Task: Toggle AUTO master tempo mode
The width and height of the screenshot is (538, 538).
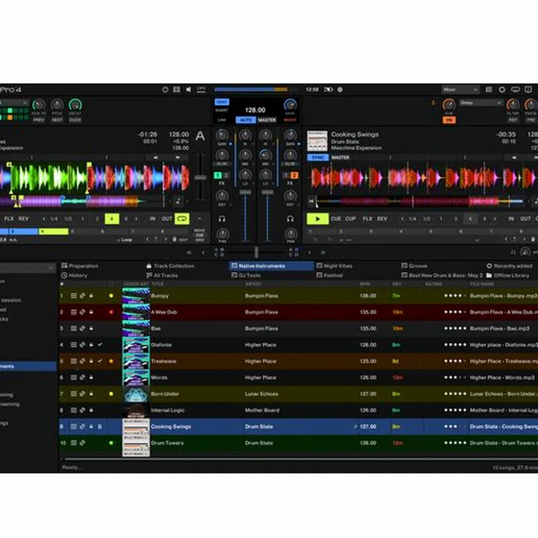Action: (246, 120)
